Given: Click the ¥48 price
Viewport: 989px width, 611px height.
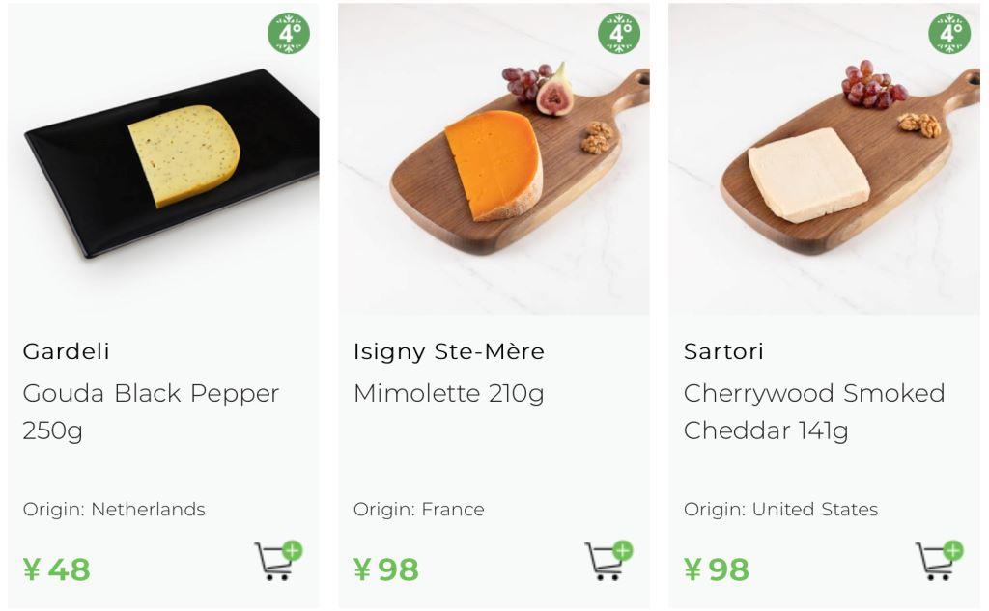Looking at the screenshot, I should point(57,570).
